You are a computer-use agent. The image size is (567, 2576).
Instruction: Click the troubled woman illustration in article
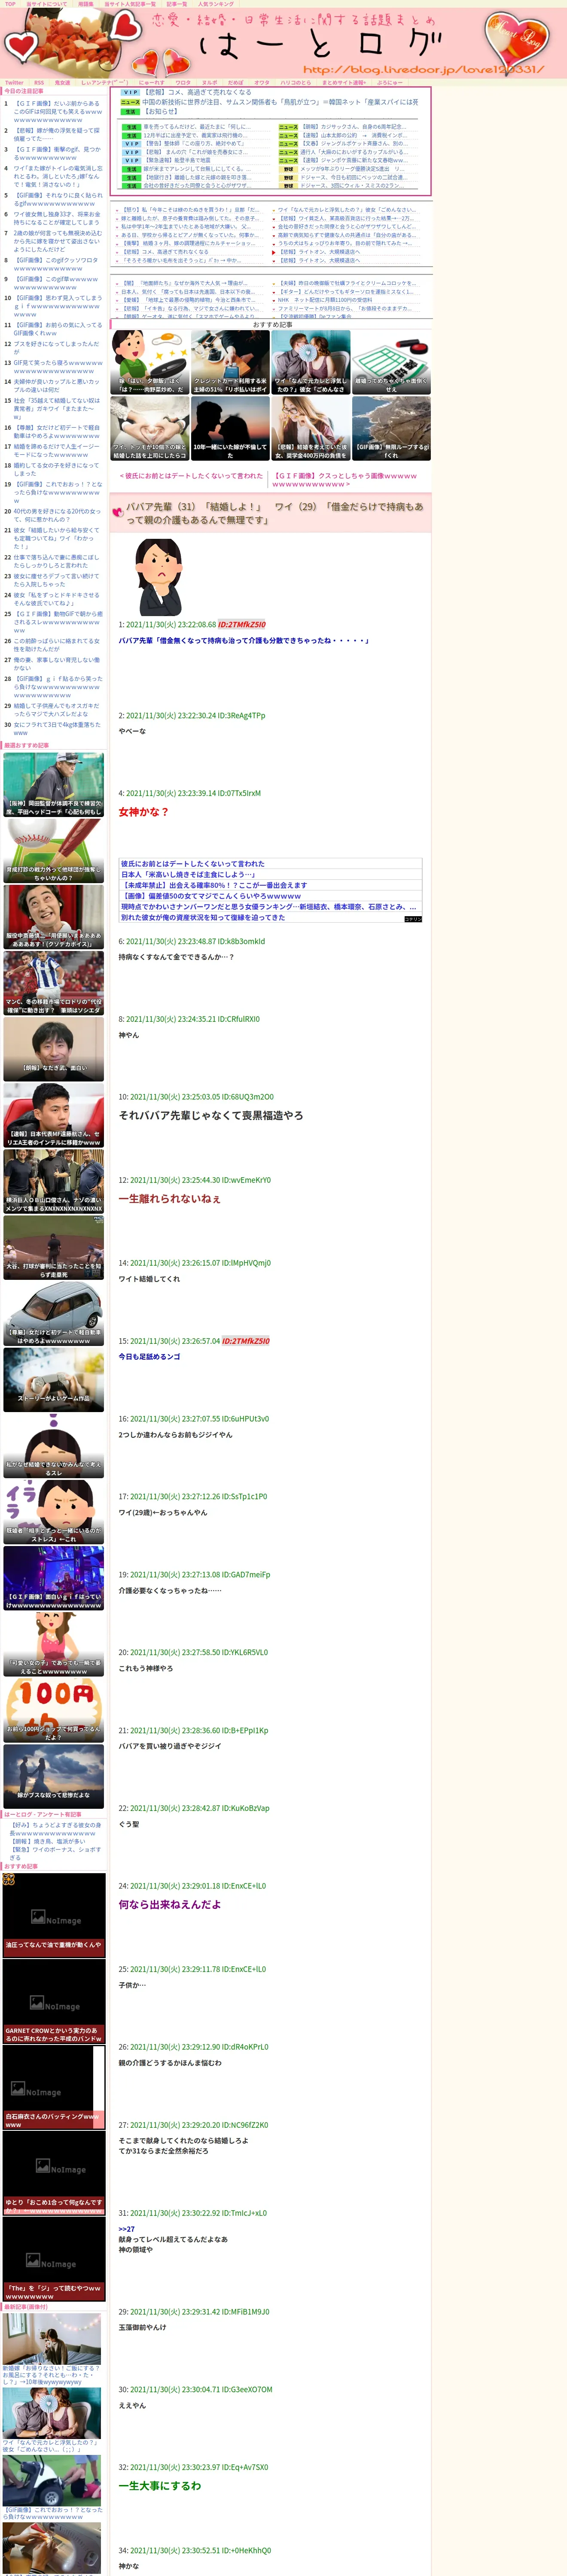(158, 576)
